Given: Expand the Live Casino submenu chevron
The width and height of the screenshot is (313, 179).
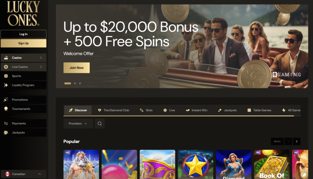Looking at the screenshot, I should [41, 67].
